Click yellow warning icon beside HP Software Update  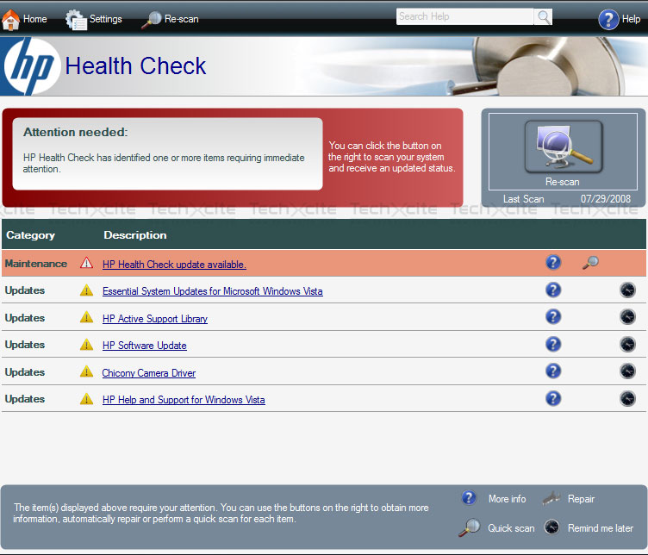click(86, 344)
